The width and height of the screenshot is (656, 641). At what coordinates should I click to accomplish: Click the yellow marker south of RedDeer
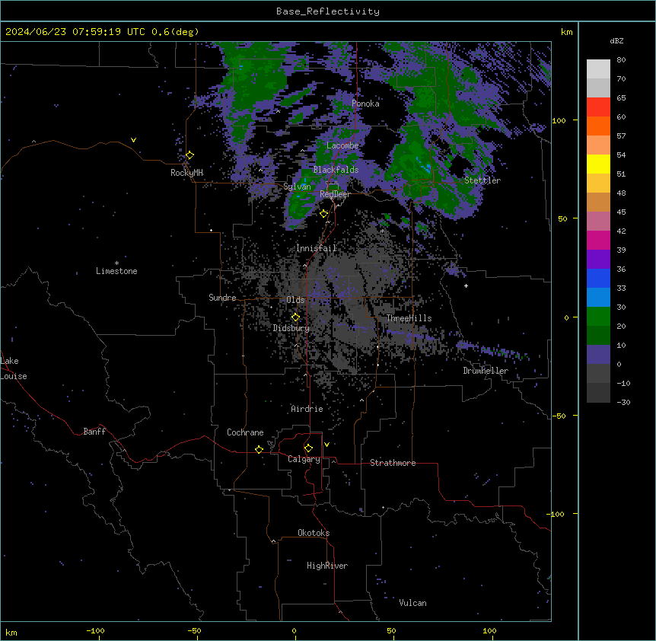click(324, 214)
